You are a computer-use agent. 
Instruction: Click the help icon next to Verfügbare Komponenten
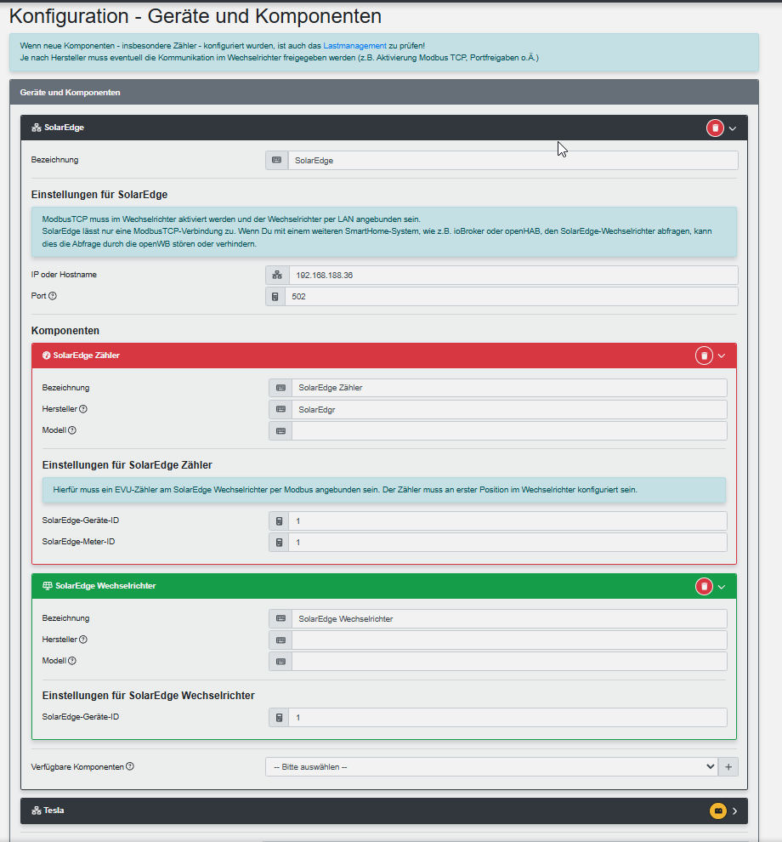pos(128,766)
